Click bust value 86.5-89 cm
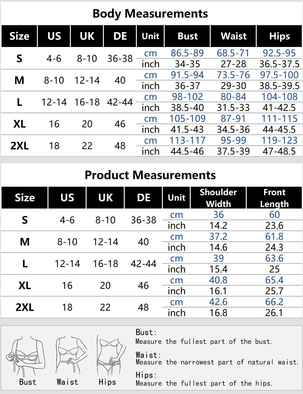This screenshot has height=394, width=303. pyautogui.click(x=187, y=53)
